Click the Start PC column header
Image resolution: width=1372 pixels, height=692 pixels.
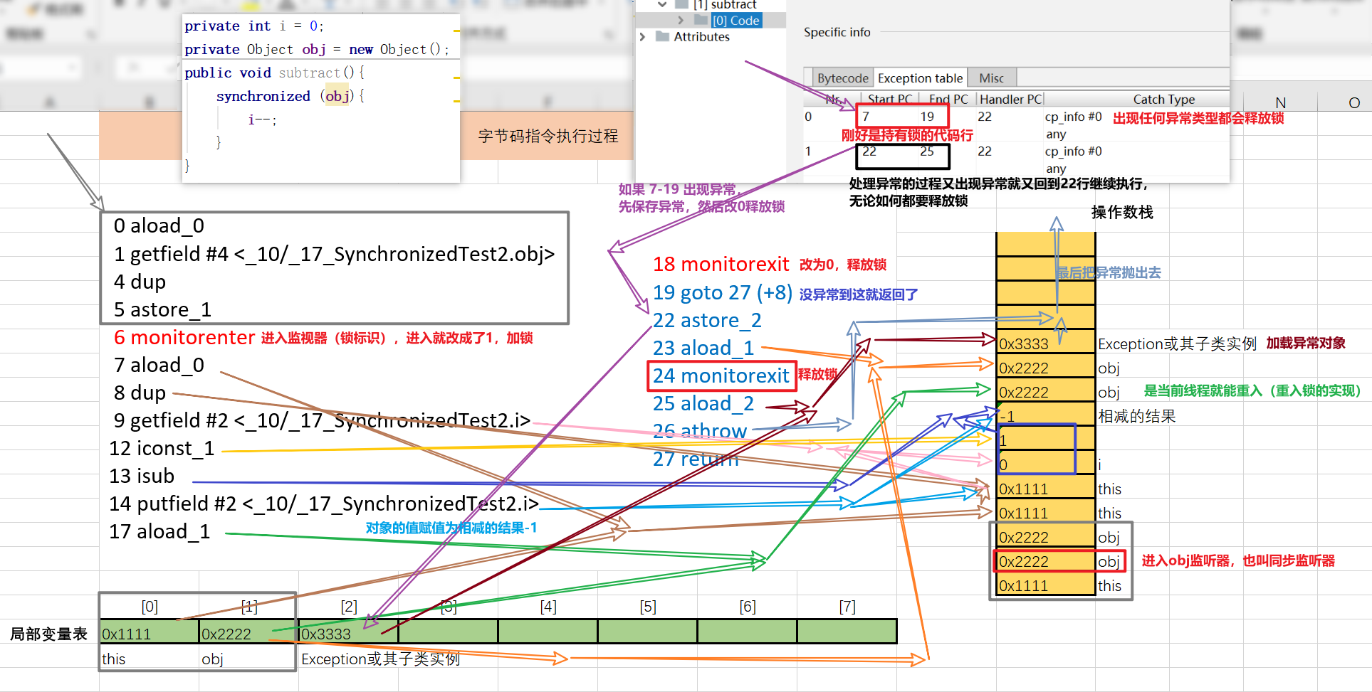click(x=889, y=99)
